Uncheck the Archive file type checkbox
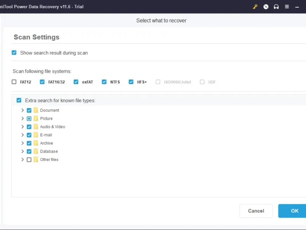The height and width of the screenshot is (230, 306). pos(29,143)
